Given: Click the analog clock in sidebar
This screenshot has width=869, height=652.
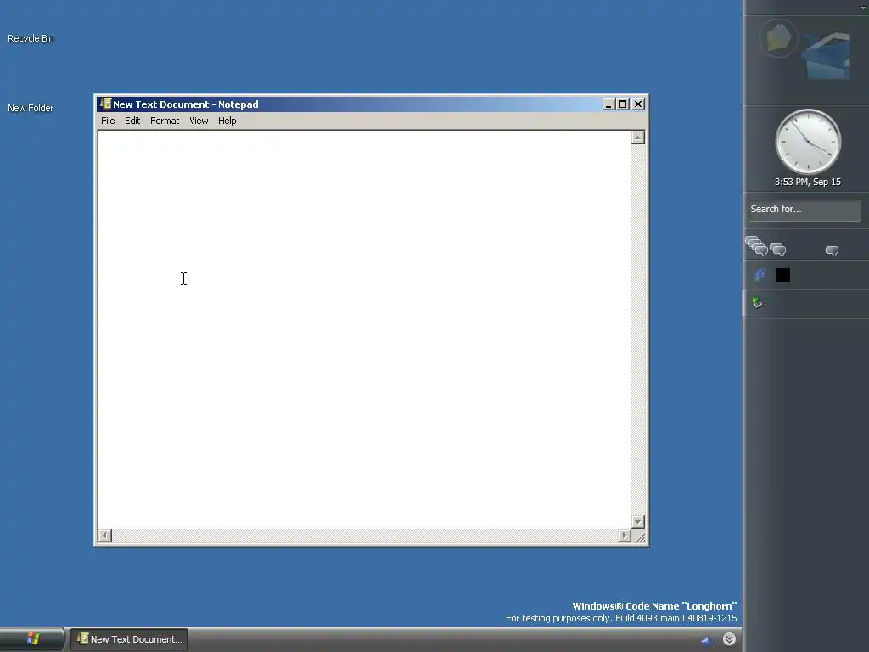Looking at the screenshot, I should (x=808, y=142).
